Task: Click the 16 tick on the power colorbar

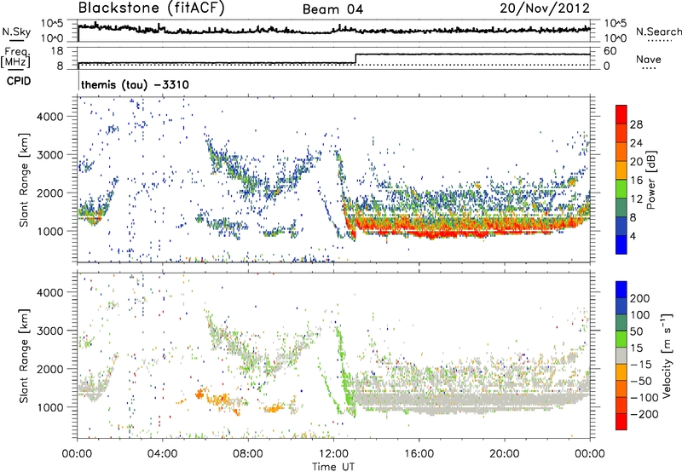Action: click(636, 181)
